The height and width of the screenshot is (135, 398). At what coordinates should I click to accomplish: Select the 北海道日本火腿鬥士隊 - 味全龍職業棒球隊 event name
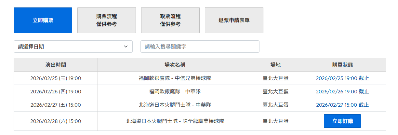click(x=175, y=121)
